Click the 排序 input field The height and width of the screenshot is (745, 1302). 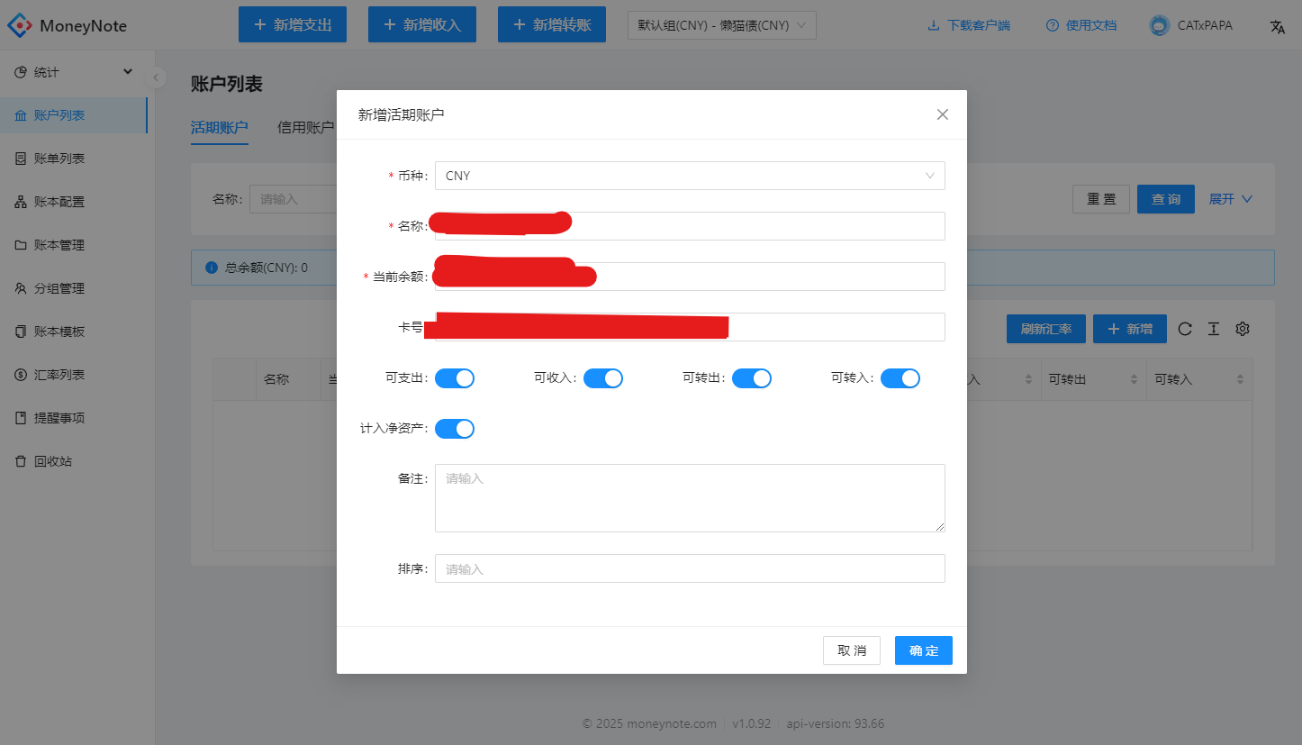point(690,568)
